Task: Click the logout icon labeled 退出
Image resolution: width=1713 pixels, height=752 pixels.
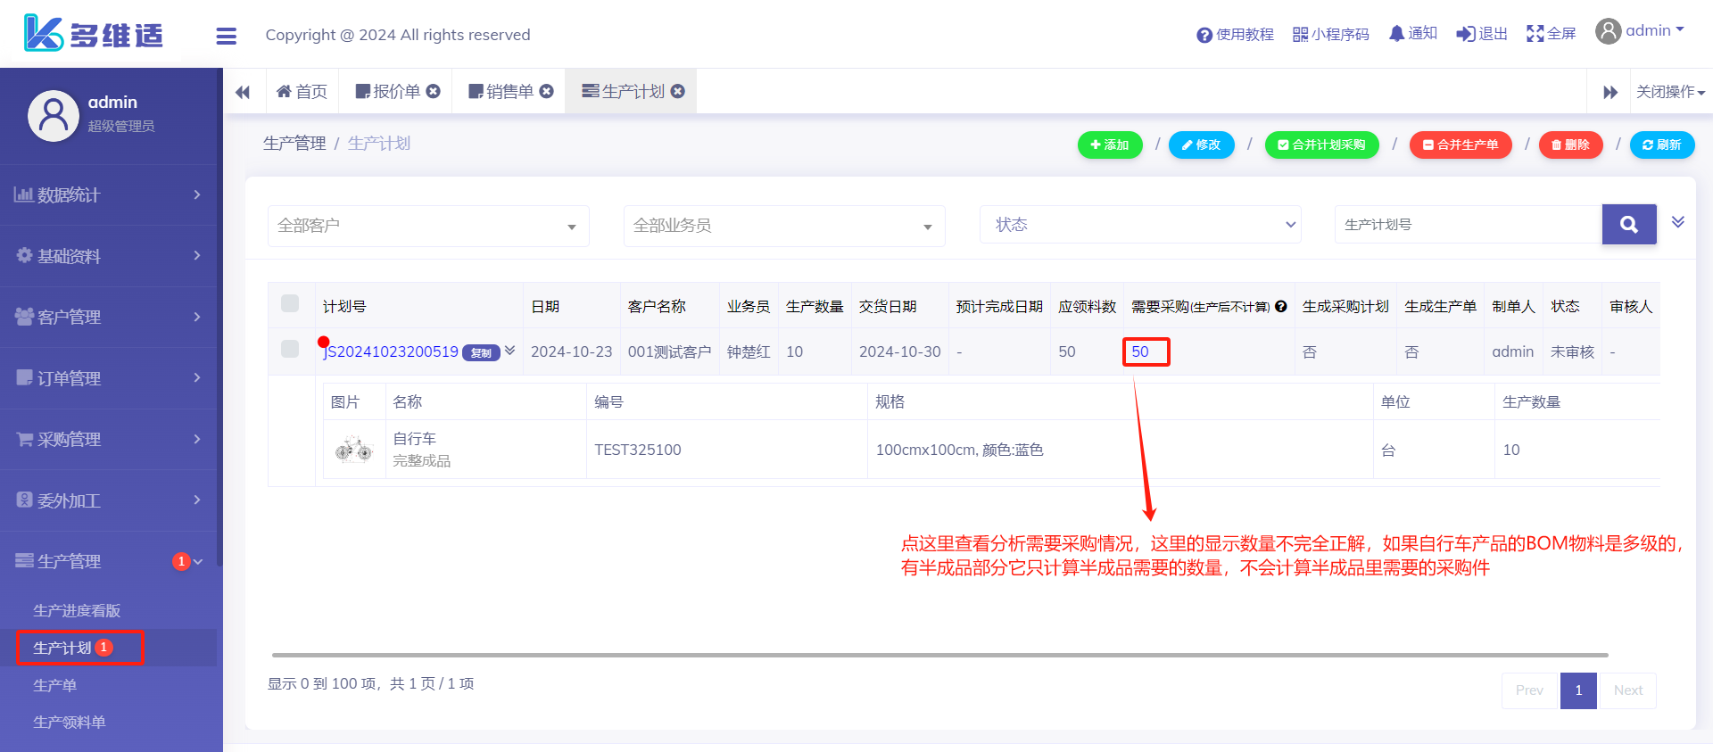Action: click(1465, 34)
